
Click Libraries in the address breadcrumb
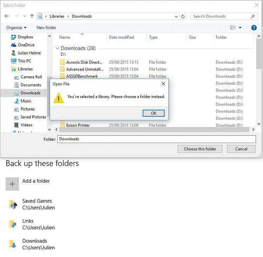(x=57, y=16)
